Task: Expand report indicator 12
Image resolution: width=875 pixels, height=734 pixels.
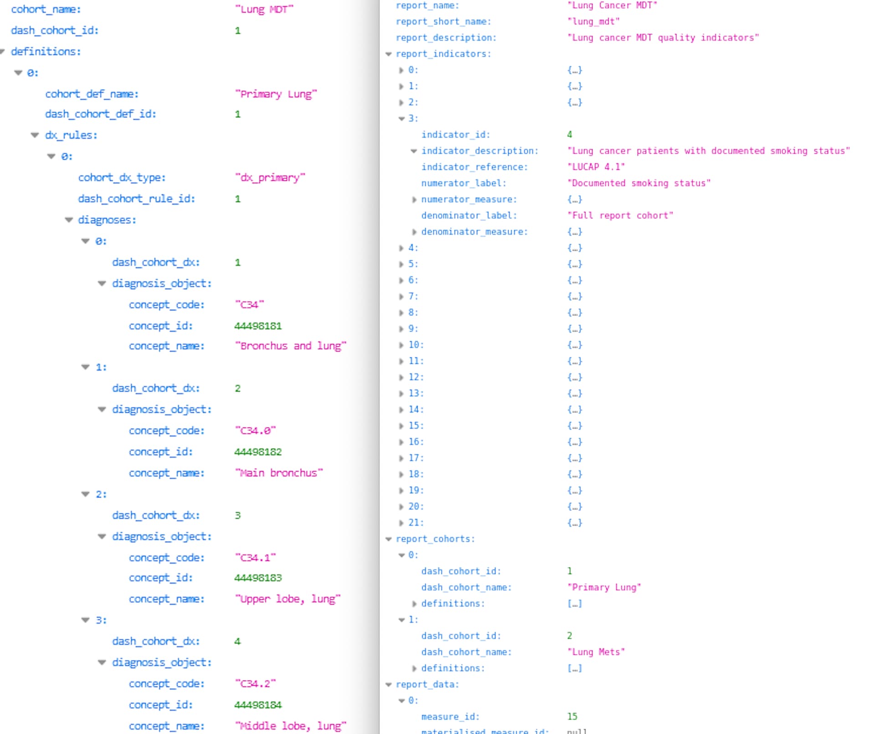Action: coord(401,377)
